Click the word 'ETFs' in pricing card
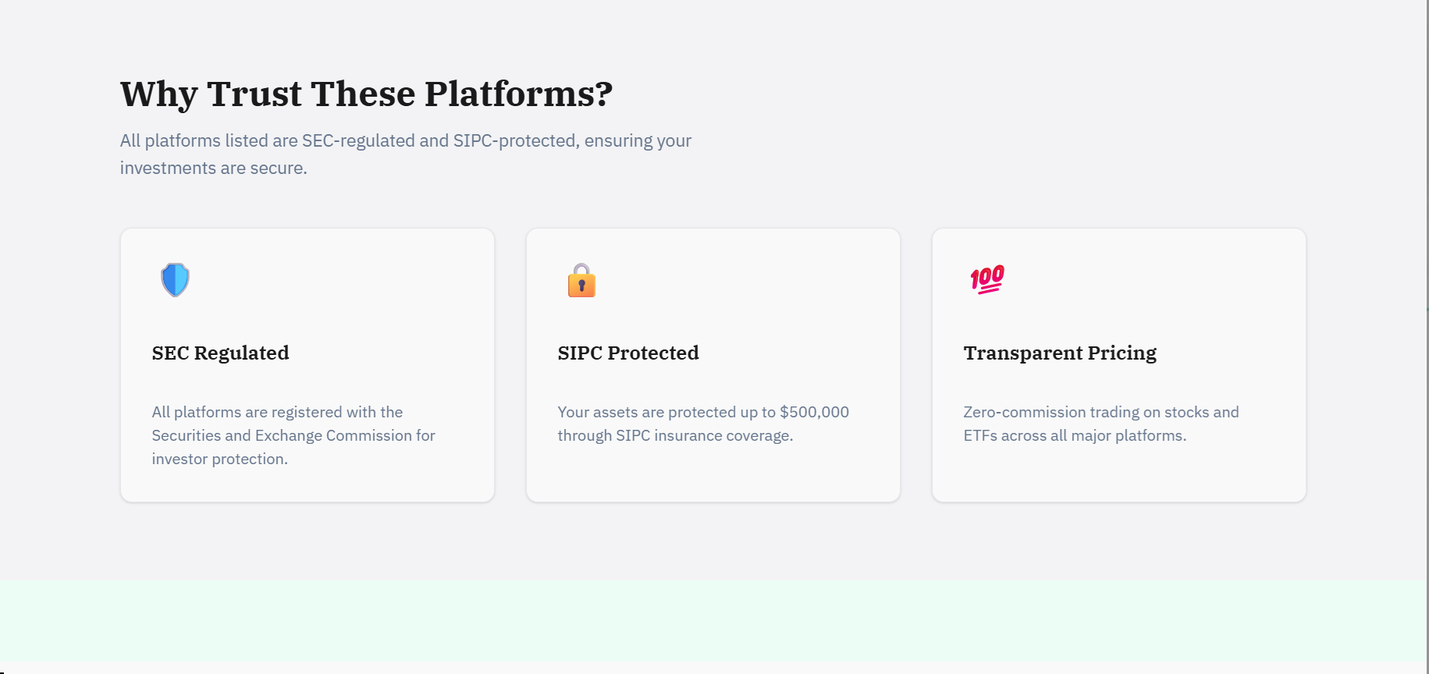1429x674 pixels. click(980, 436)
